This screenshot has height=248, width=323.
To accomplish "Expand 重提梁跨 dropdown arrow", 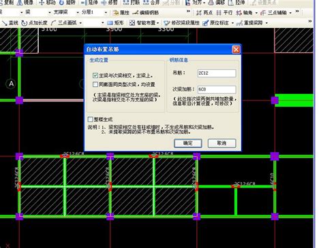I will click(x=266, y=23).
